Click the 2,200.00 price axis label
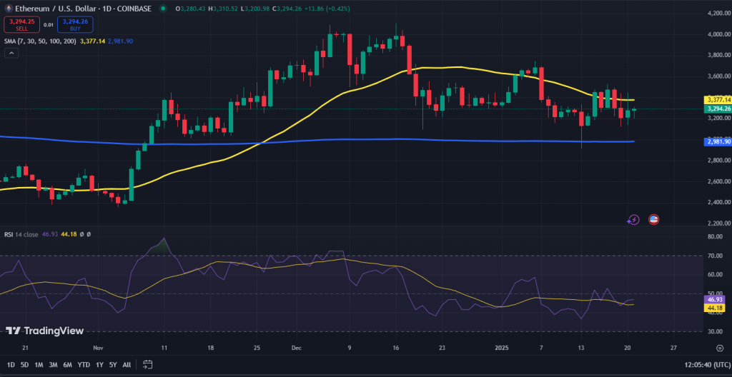The height and width of the screenshot is (377, 732). 718,223
